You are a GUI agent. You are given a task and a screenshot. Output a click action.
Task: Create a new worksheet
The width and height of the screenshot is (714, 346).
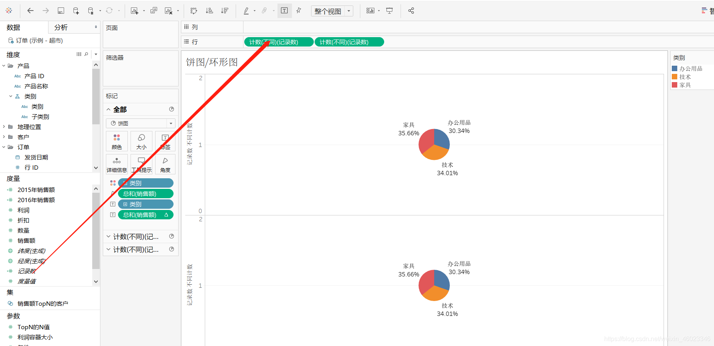tap(134, 11)
